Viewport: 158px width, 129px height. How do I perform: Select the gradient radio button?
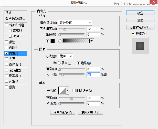[60, 41]
